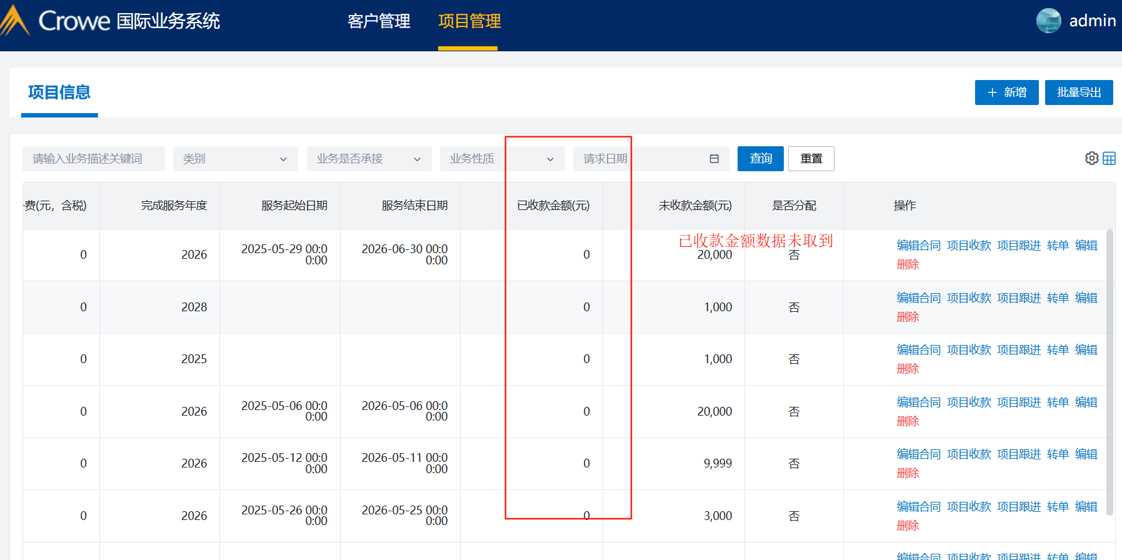Open the 项目信息 tab

coord(59,92)
